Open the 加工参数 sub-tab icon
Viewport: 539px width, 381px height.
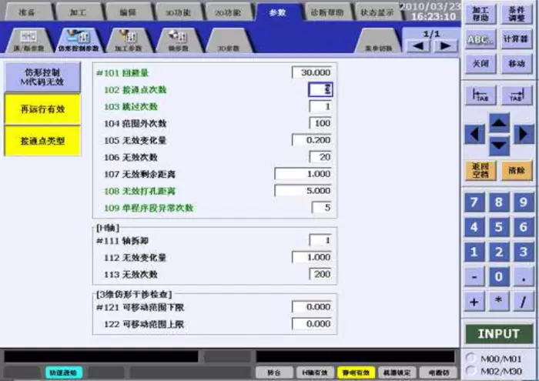(127, 41)
